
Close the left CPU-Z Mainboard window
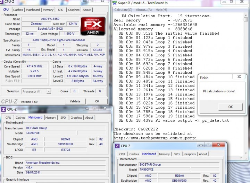click(x=105, y=108)
